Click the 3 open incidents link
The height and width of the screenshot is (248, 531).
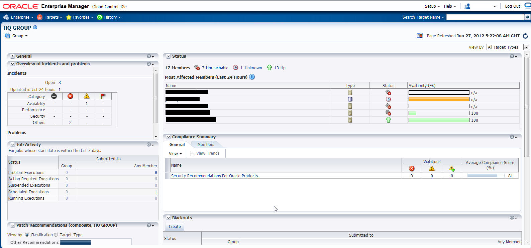(60, 83)
